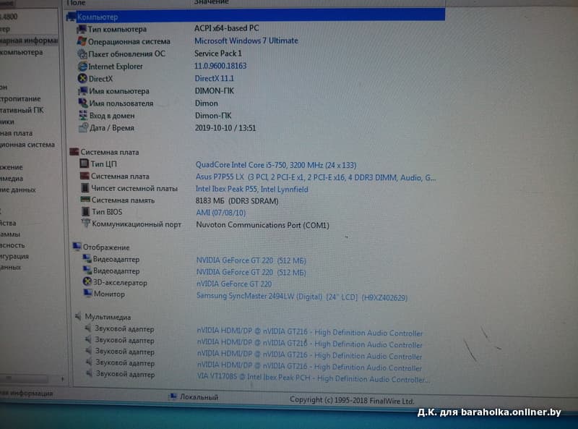Open the Microsoft Windows 7 Ultimate link
Image resolution: width=578 pixels, height=429 pixels.
246,41
